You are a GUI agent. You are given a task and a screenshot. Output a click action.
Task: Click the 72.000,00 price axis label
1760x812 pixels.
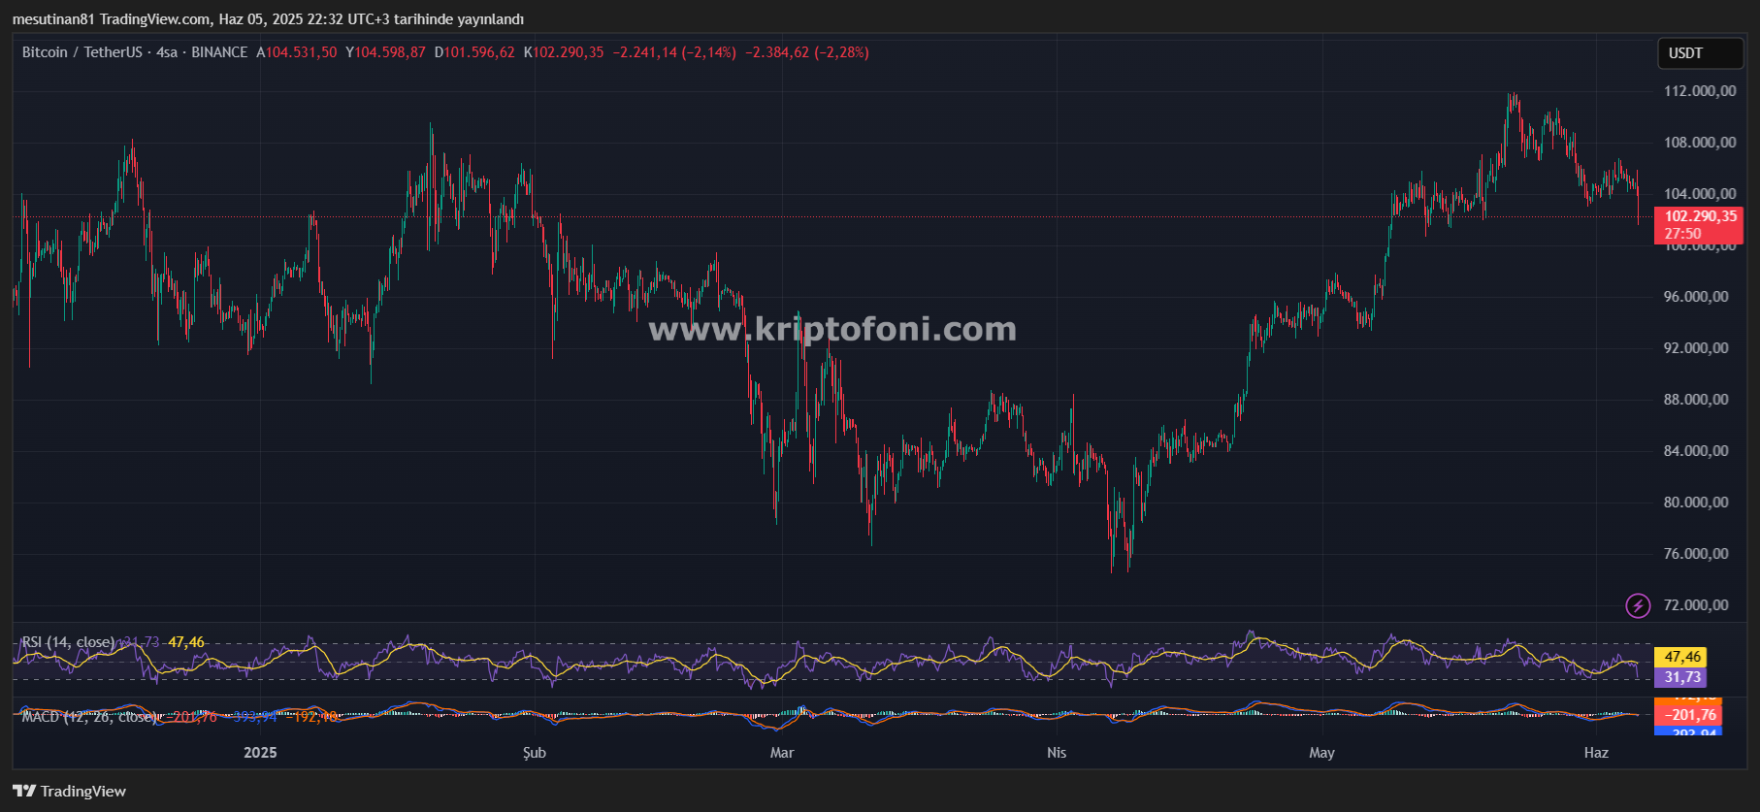(1696, 605)
